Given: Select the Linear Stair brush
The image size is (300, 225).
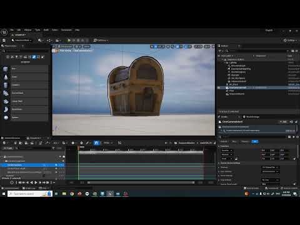Looking at the screenshot, I should click(26, 101).
